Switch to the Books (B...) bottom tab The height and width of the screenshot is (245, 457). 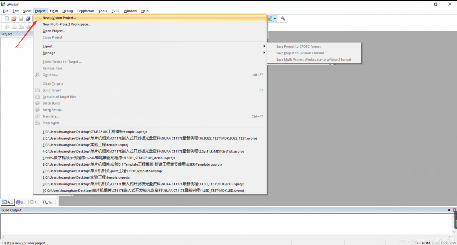[x=21, y=202]
